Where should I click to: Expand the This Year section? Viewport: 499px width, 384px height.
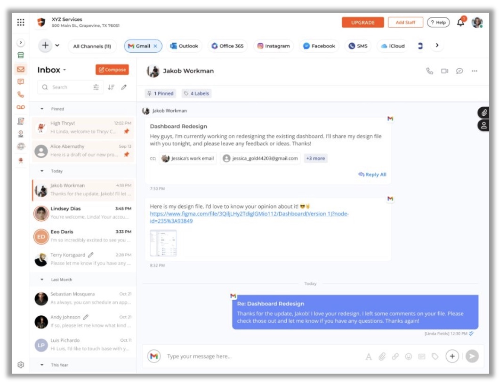pyautogui.click(x=42, y=365)
